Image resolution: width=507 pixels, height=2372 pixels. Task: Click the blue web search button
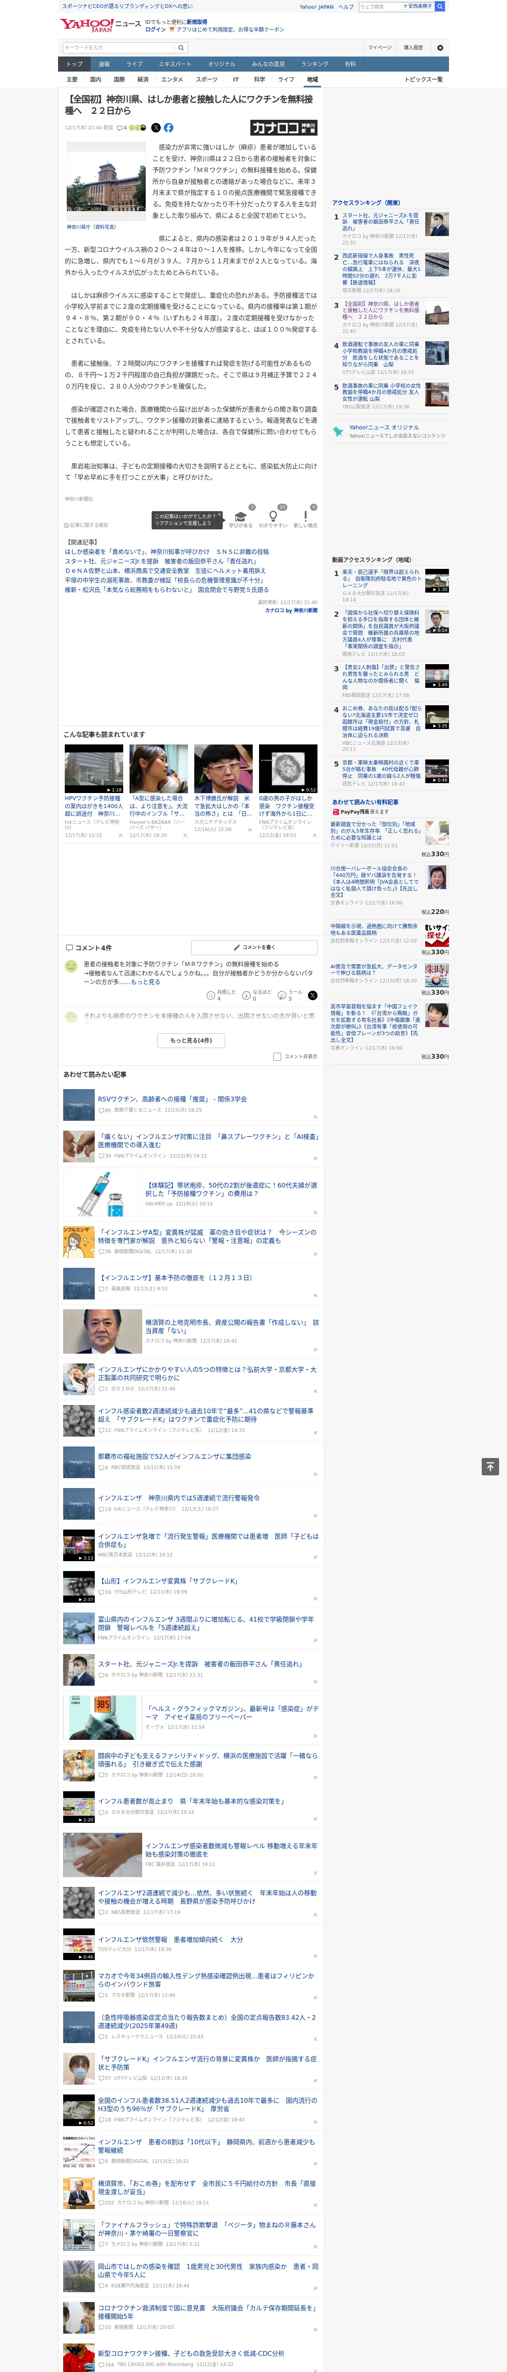(x=440, y=6)
